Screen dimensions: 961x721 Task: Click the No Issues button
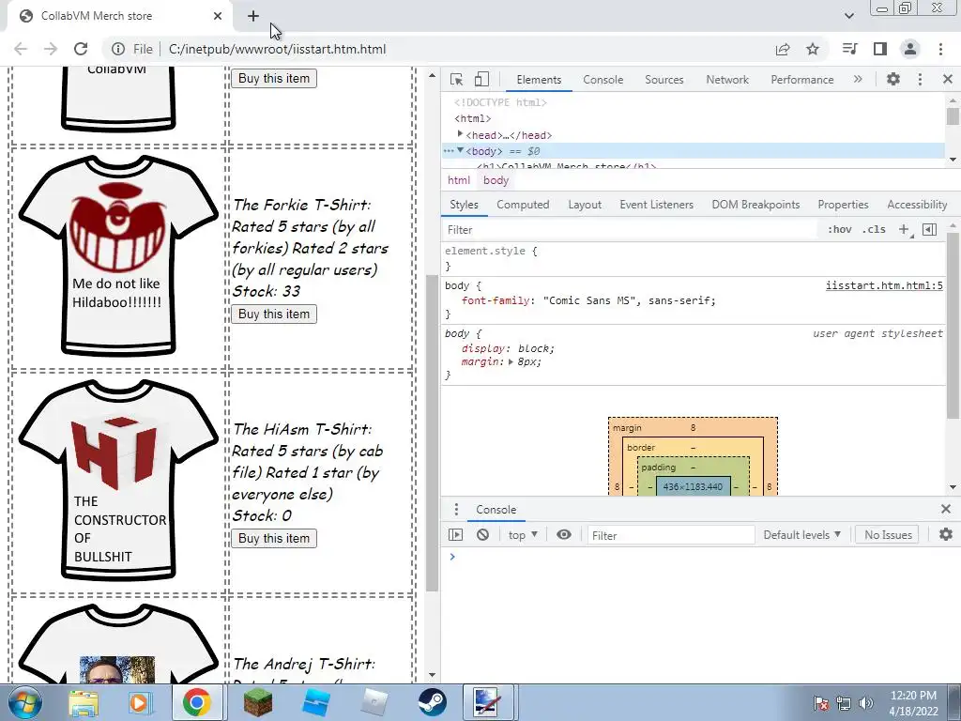[888, 534]
